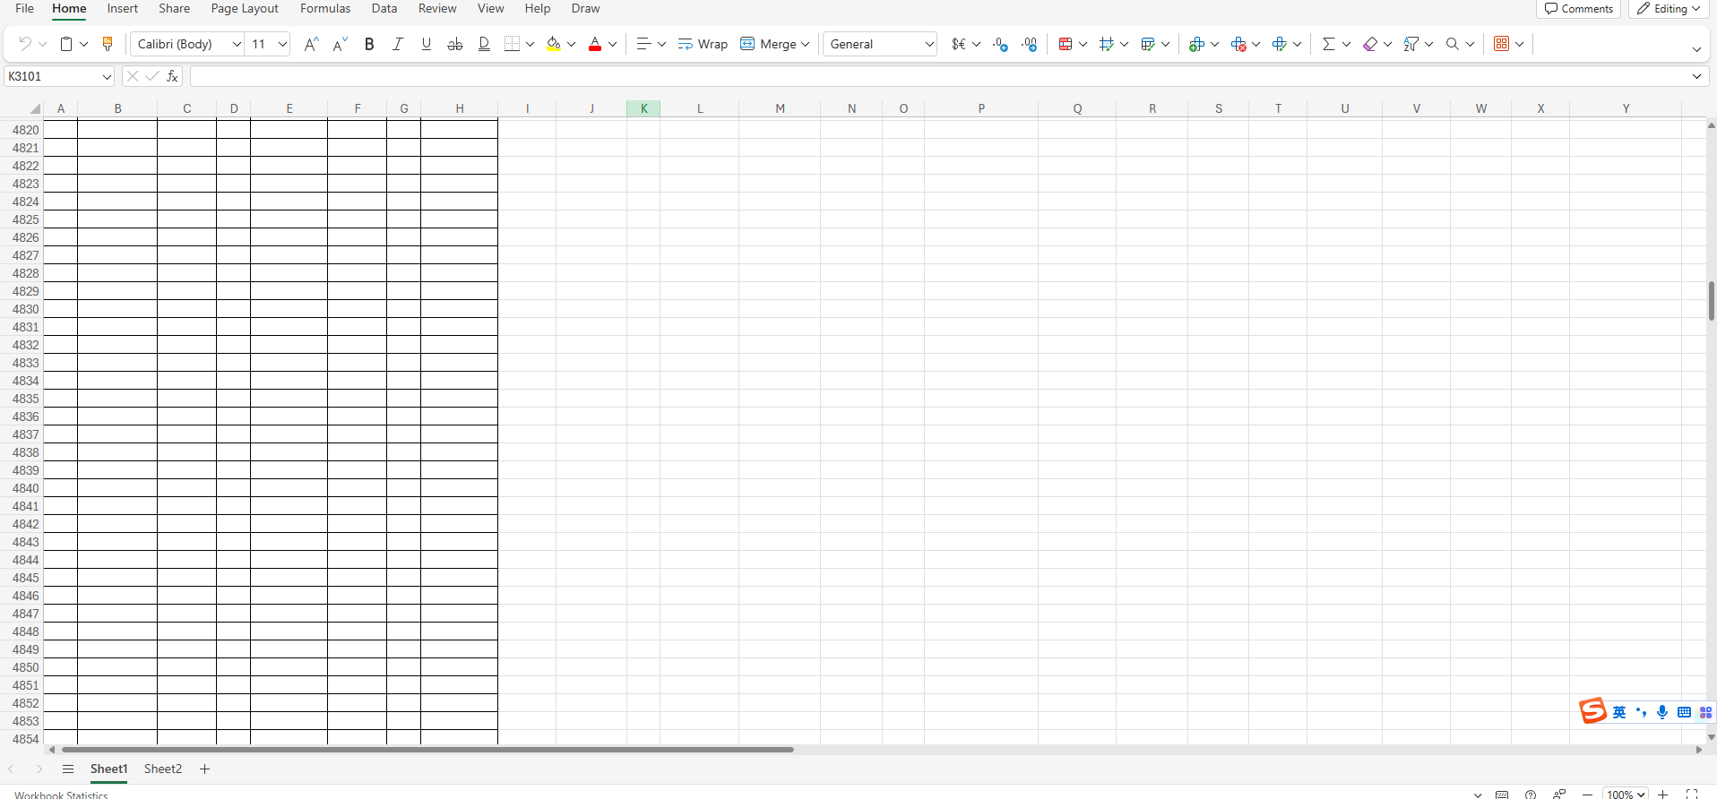Switch to the Sheet2 tab
This screenshot has height=799, width=1717.
coord(163,769)
